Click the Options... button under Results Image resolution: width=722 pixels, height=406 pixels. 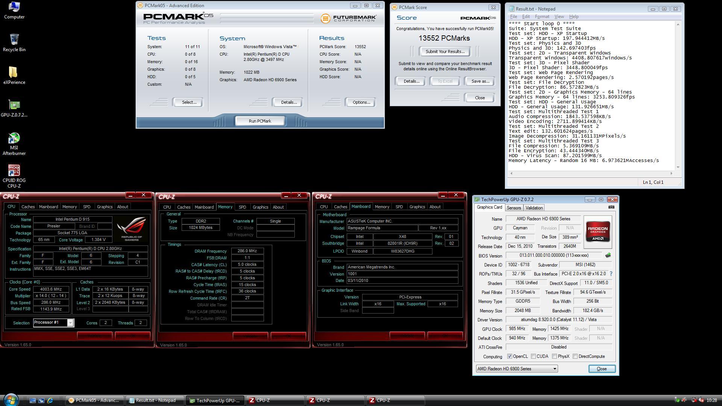pyautogui.click(x=361, y=102)
